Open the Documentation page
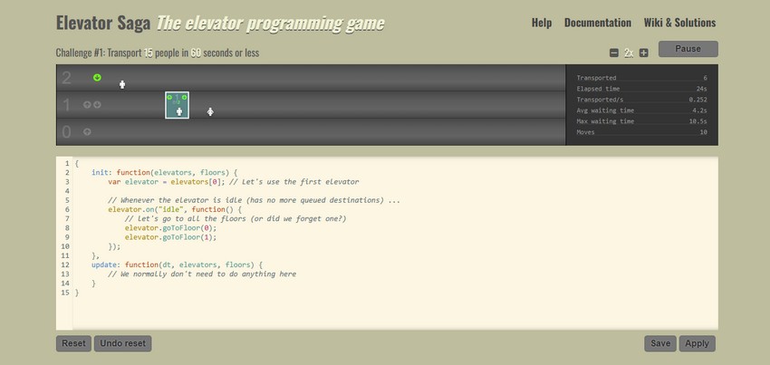Image resolution: width=770 pixels, height=365 pixels. click(x=597, y=23)
